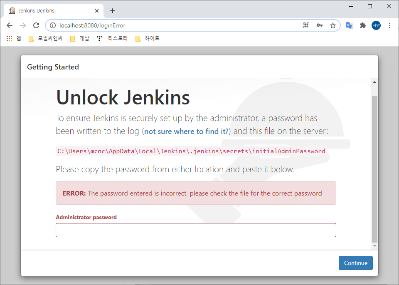Focus the Administrator password field

click(x=196, y=230)
